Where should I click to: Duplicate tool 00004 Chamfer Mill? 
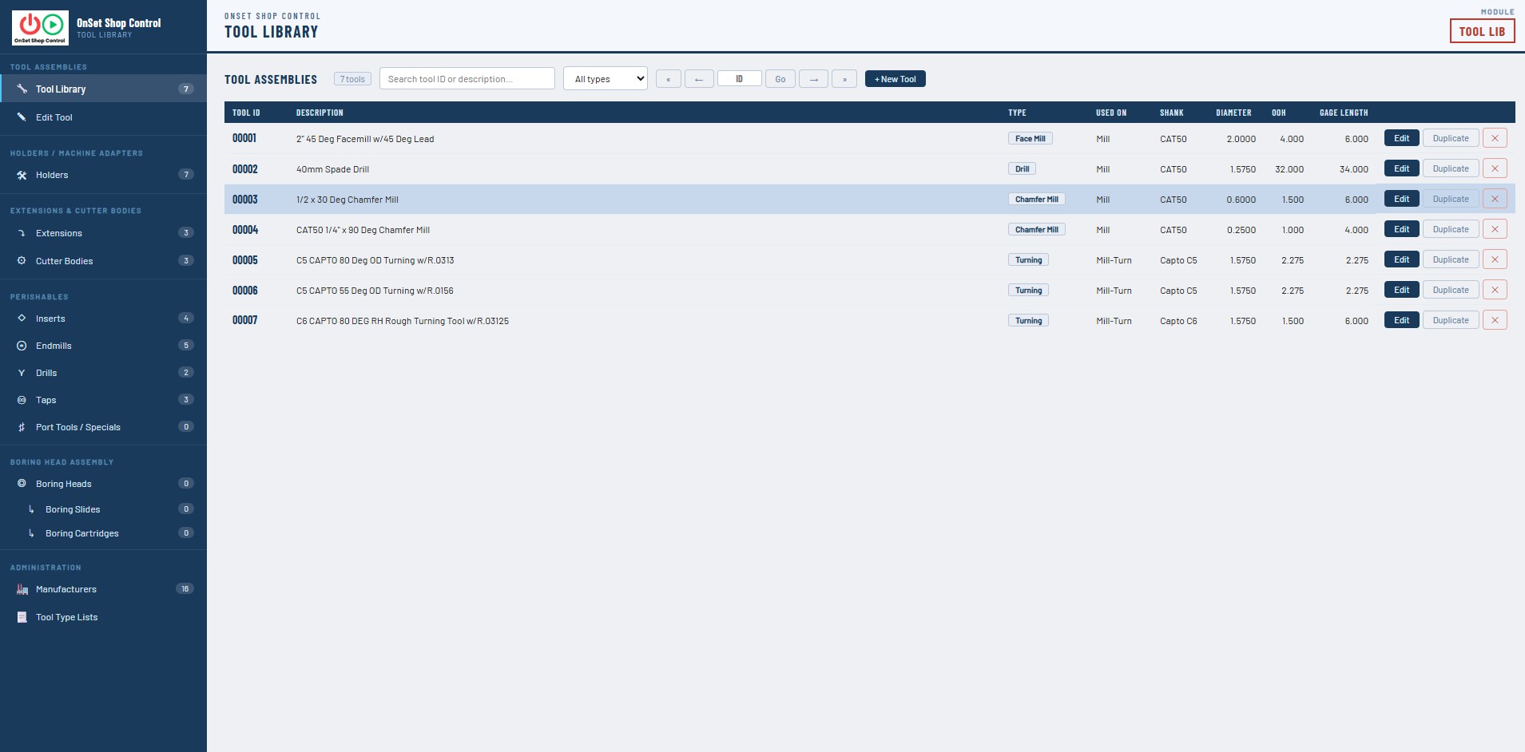tap(1451, 229)
